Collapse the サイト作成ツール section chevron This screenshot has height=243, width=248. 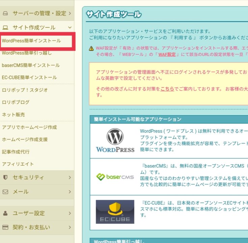pyautogui.click(x=70, y=28)
